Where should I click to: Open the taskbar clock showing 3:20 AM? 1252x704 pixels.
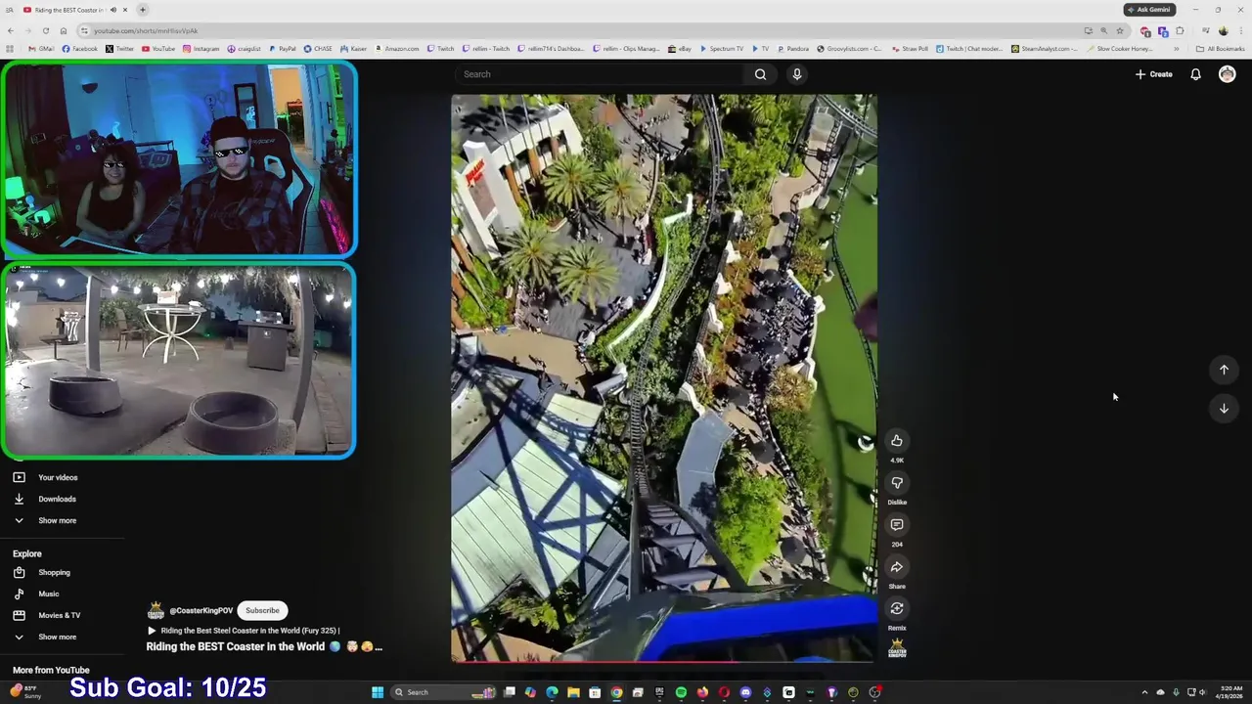[x=1231, y=692]
